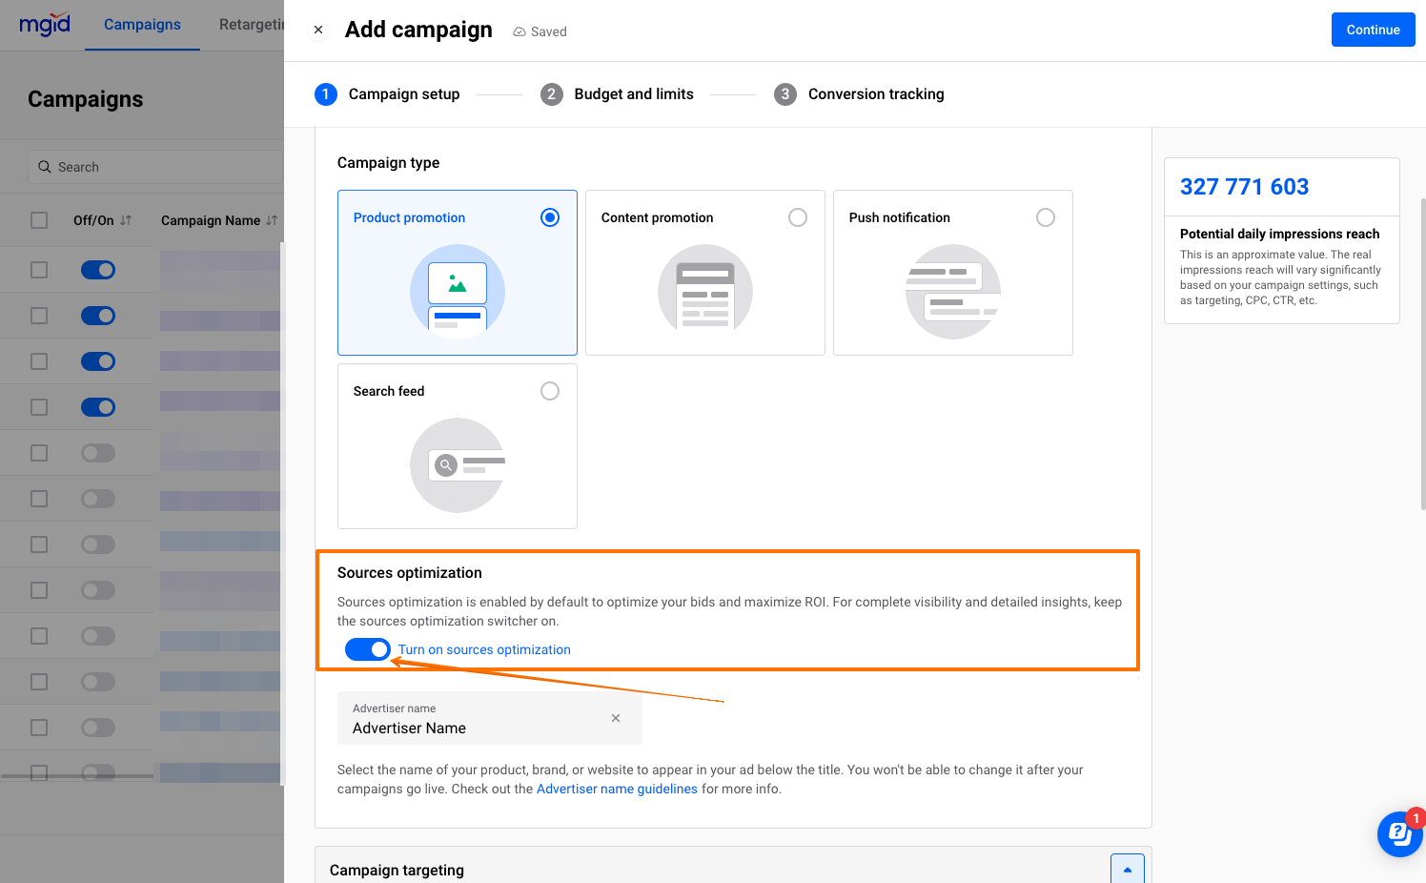The width and height of the screenshot is (1426, 883).
Task: Check the select-all campaigns checkbox
Action: click(39, 219)
